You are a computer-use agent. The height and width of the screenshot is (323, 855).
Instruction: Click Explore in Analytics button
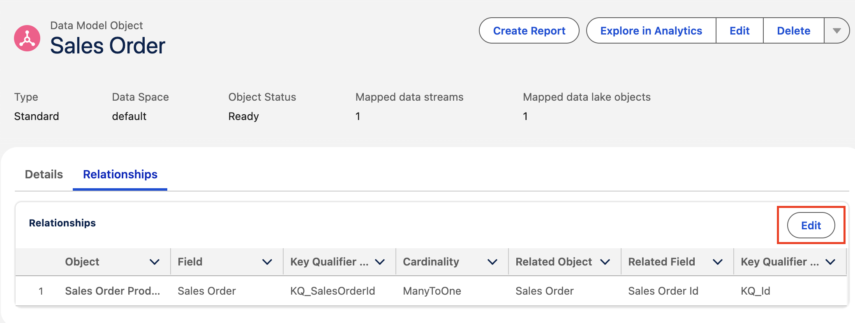[x=651, y=31]
